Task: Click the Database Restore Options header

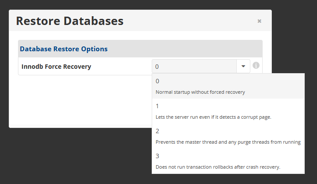Action: (x=64, y=49)
